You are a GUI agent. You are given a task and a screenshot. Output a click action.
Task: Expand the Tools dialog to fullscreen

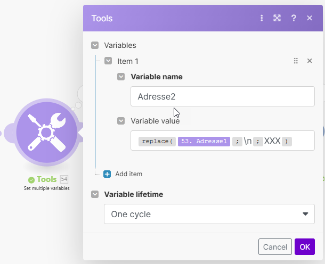click(277, 18)
